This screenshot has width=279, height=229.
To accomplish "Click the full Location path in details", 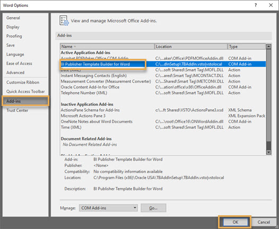I will point(159,178).
